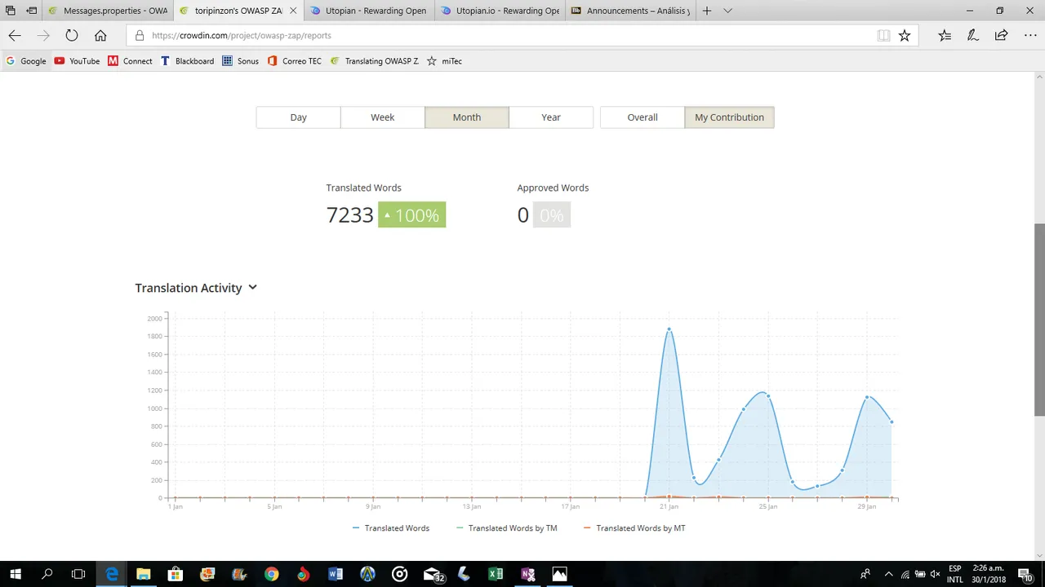Screen dimensions: 1045x587
Task: Open the tabs-you've-set-aside icon
Action: coord(11,11)
